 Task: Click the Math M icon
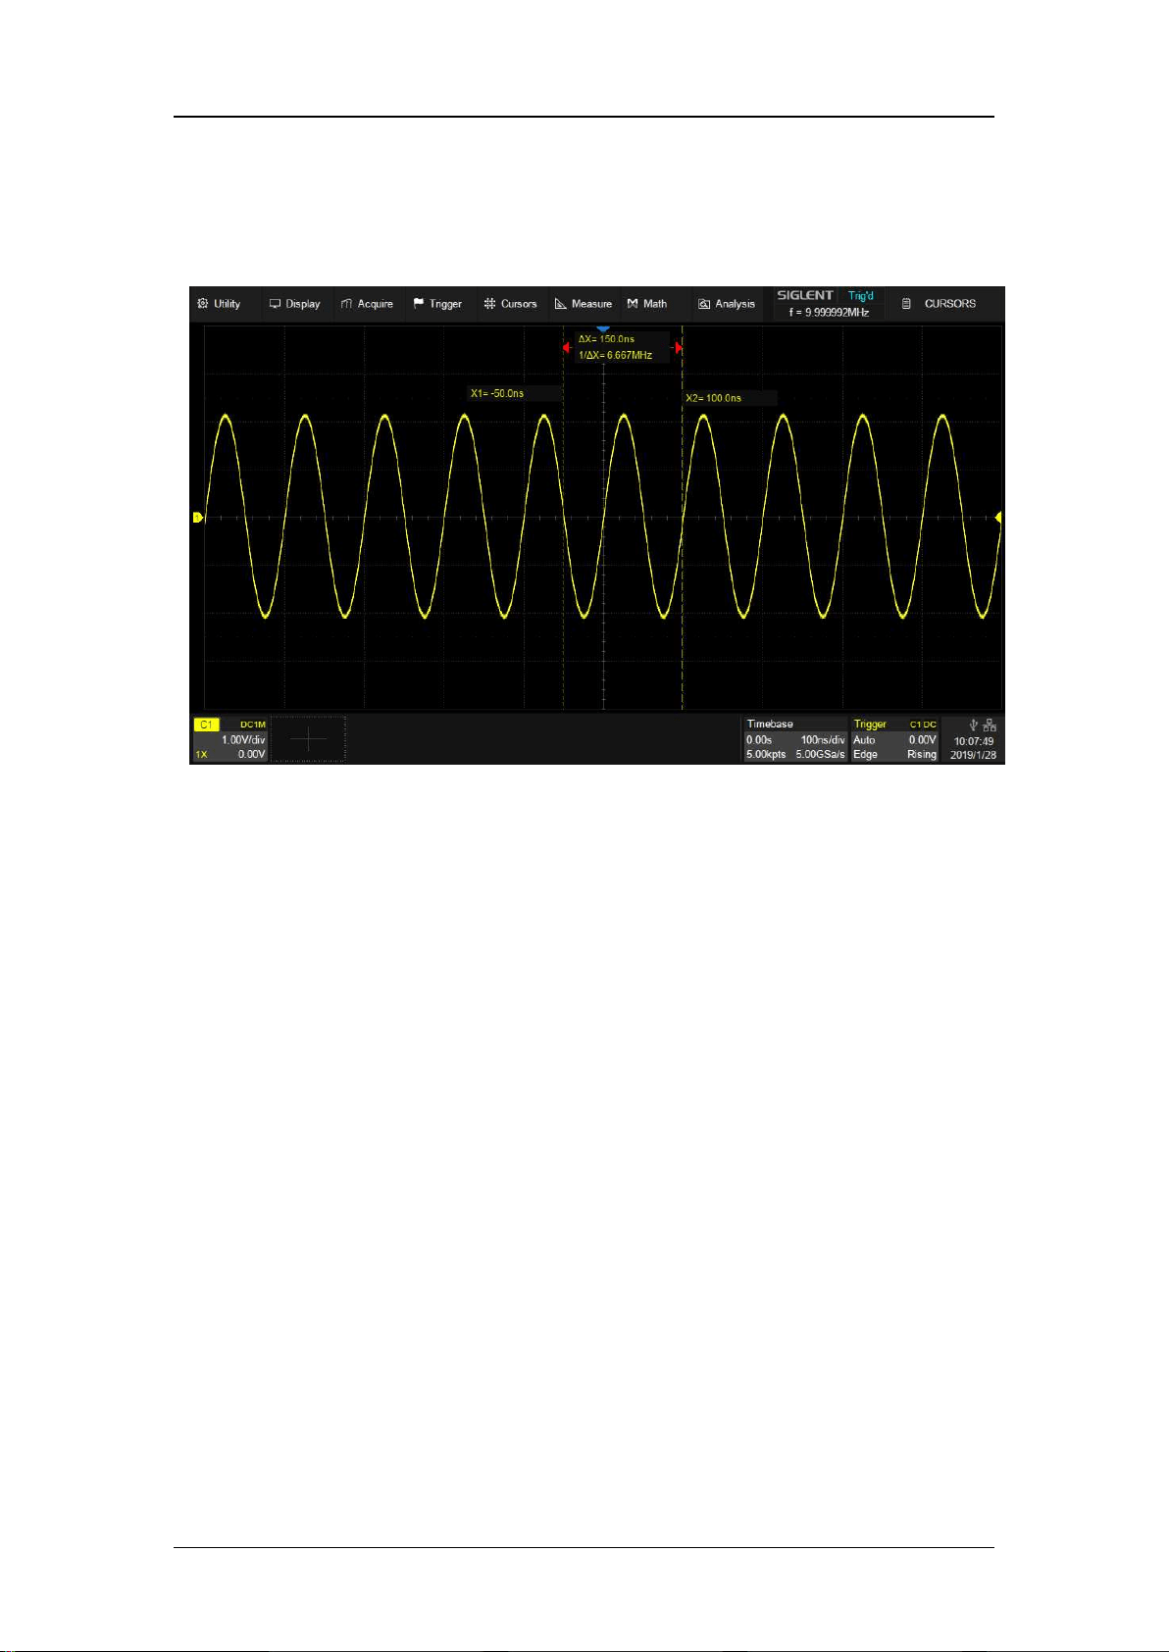[633, 304]
